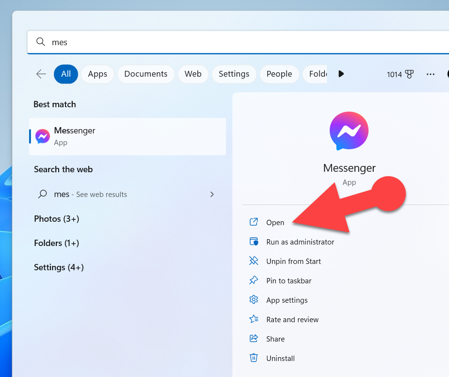Choose Share option for Messenger
The width and height of the screenshot is (449, 377).
pyautogui.click(x=275, y=339)
